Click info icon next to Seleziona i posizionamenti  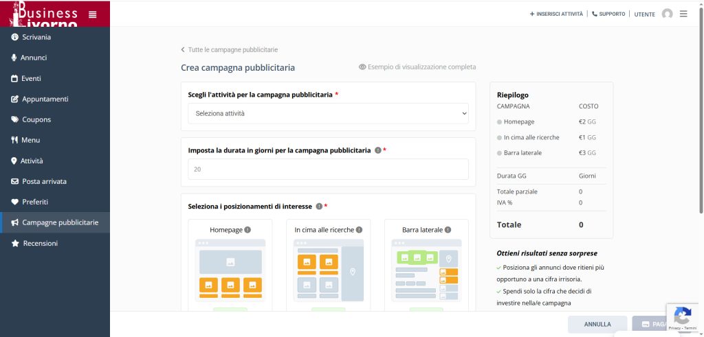click(319, 207)
